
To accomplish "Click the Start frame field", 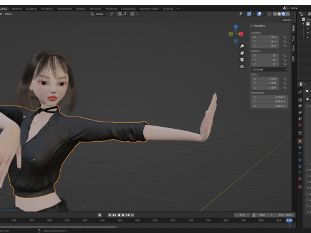I will click(x=266, y=215).
